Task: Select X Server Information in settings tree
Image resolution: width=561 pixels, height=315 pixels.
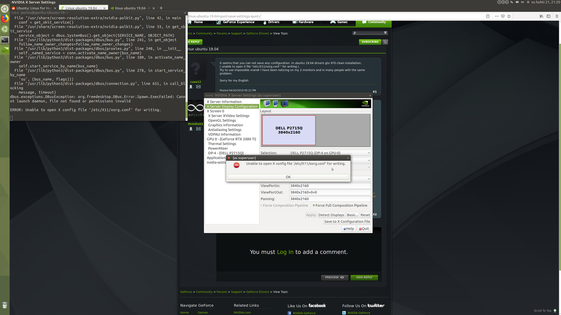Action: tap(224, 101)
